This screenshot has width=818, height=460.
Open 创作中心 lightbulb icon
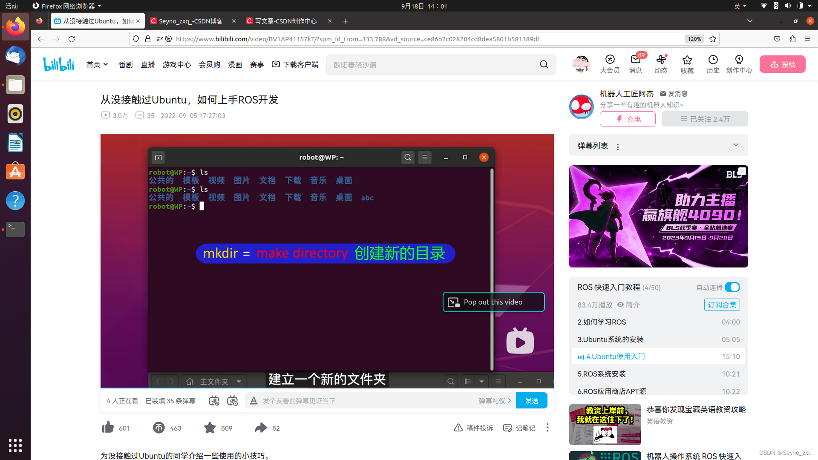tap(739, 64)
